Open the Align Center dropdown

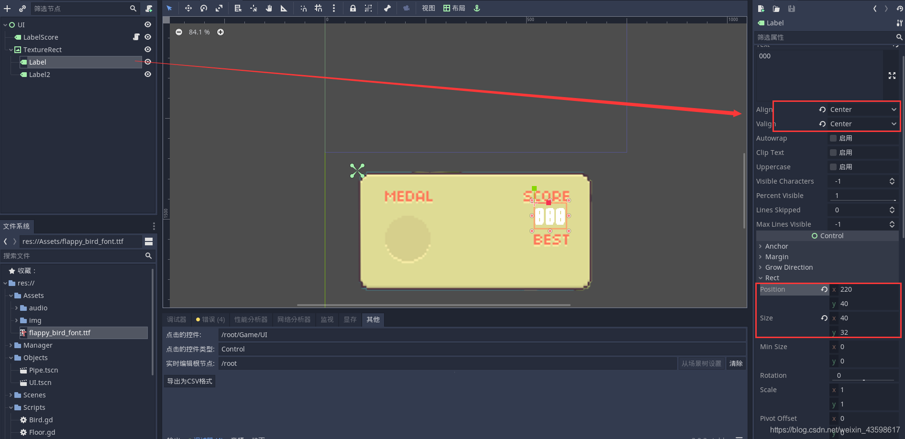[x=863, y=110]
